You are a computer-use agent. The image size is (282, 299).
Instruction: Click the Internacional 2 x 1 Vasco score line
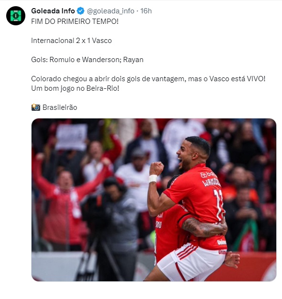point(71,41)
